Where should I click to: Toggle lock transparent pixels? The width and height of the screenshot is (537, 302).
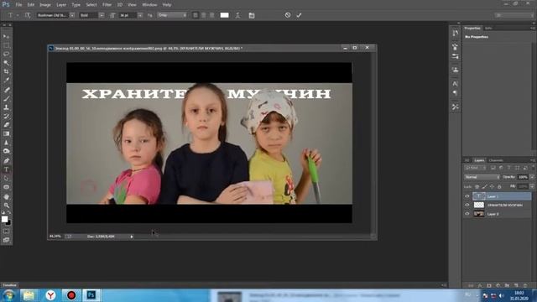(477, 186)
